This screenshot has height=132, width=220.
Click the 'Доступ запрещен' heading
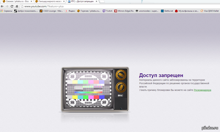pyautogui.click(x=161, y=75)
